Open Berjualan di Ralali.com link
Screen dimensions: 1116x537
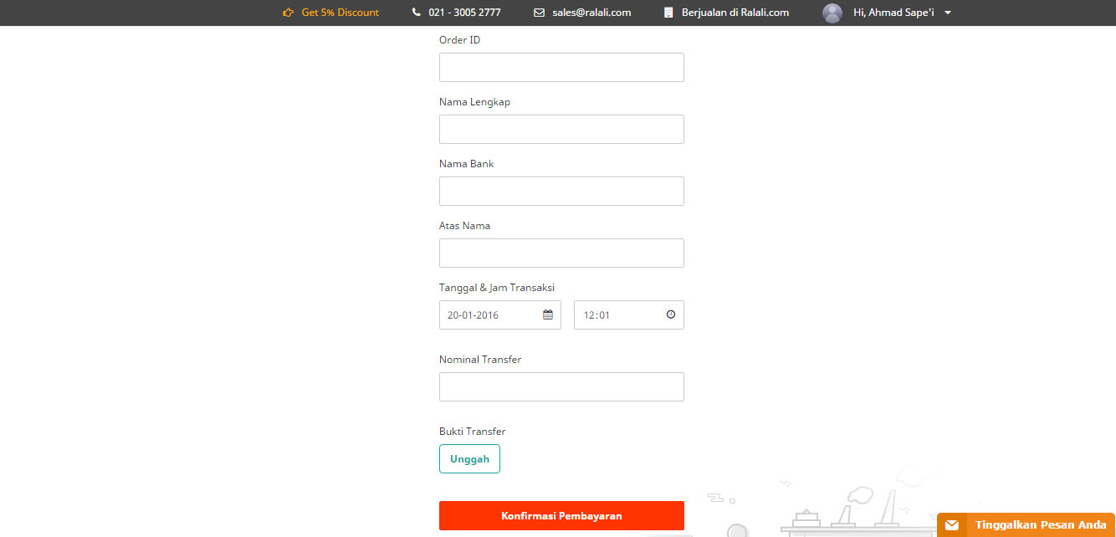(x=735, y=13)
